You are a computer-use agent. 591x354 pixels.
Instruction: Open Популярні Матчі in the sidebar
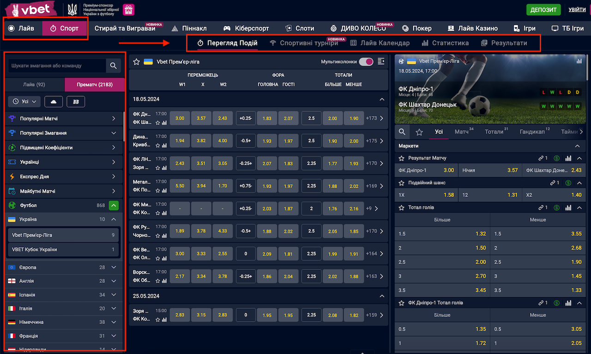click(63, 119)
